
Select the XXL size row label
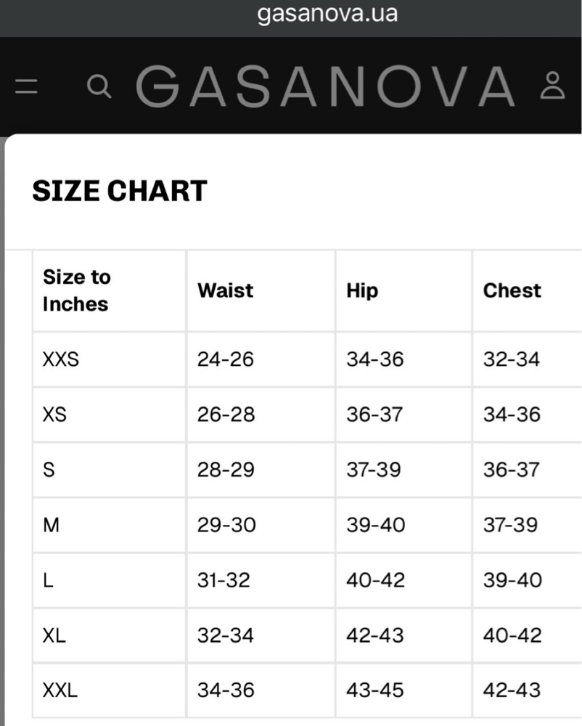click(x=60, y=690)
